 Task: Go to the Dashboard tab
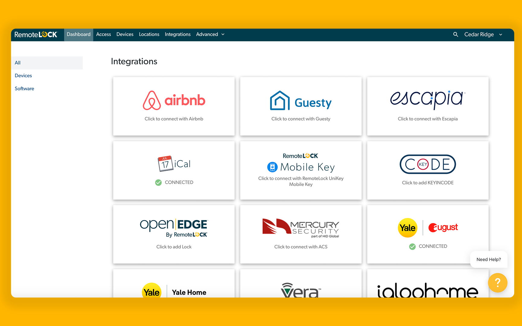78,34
